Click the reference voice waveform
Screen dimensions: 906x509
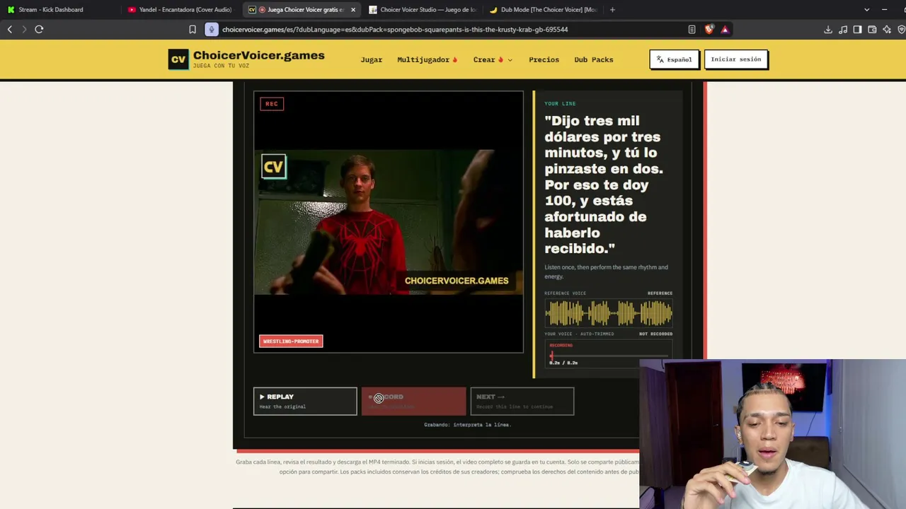(609, 313)
